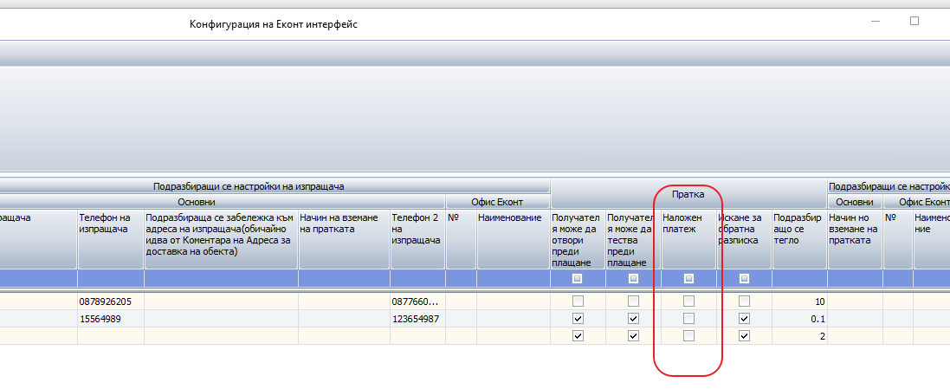Uncheck 'отвори преди плащане' in the weight 2 row
The width and height of the screenshot is (950, 389).
pyautogui.click(x=578, y=335)
